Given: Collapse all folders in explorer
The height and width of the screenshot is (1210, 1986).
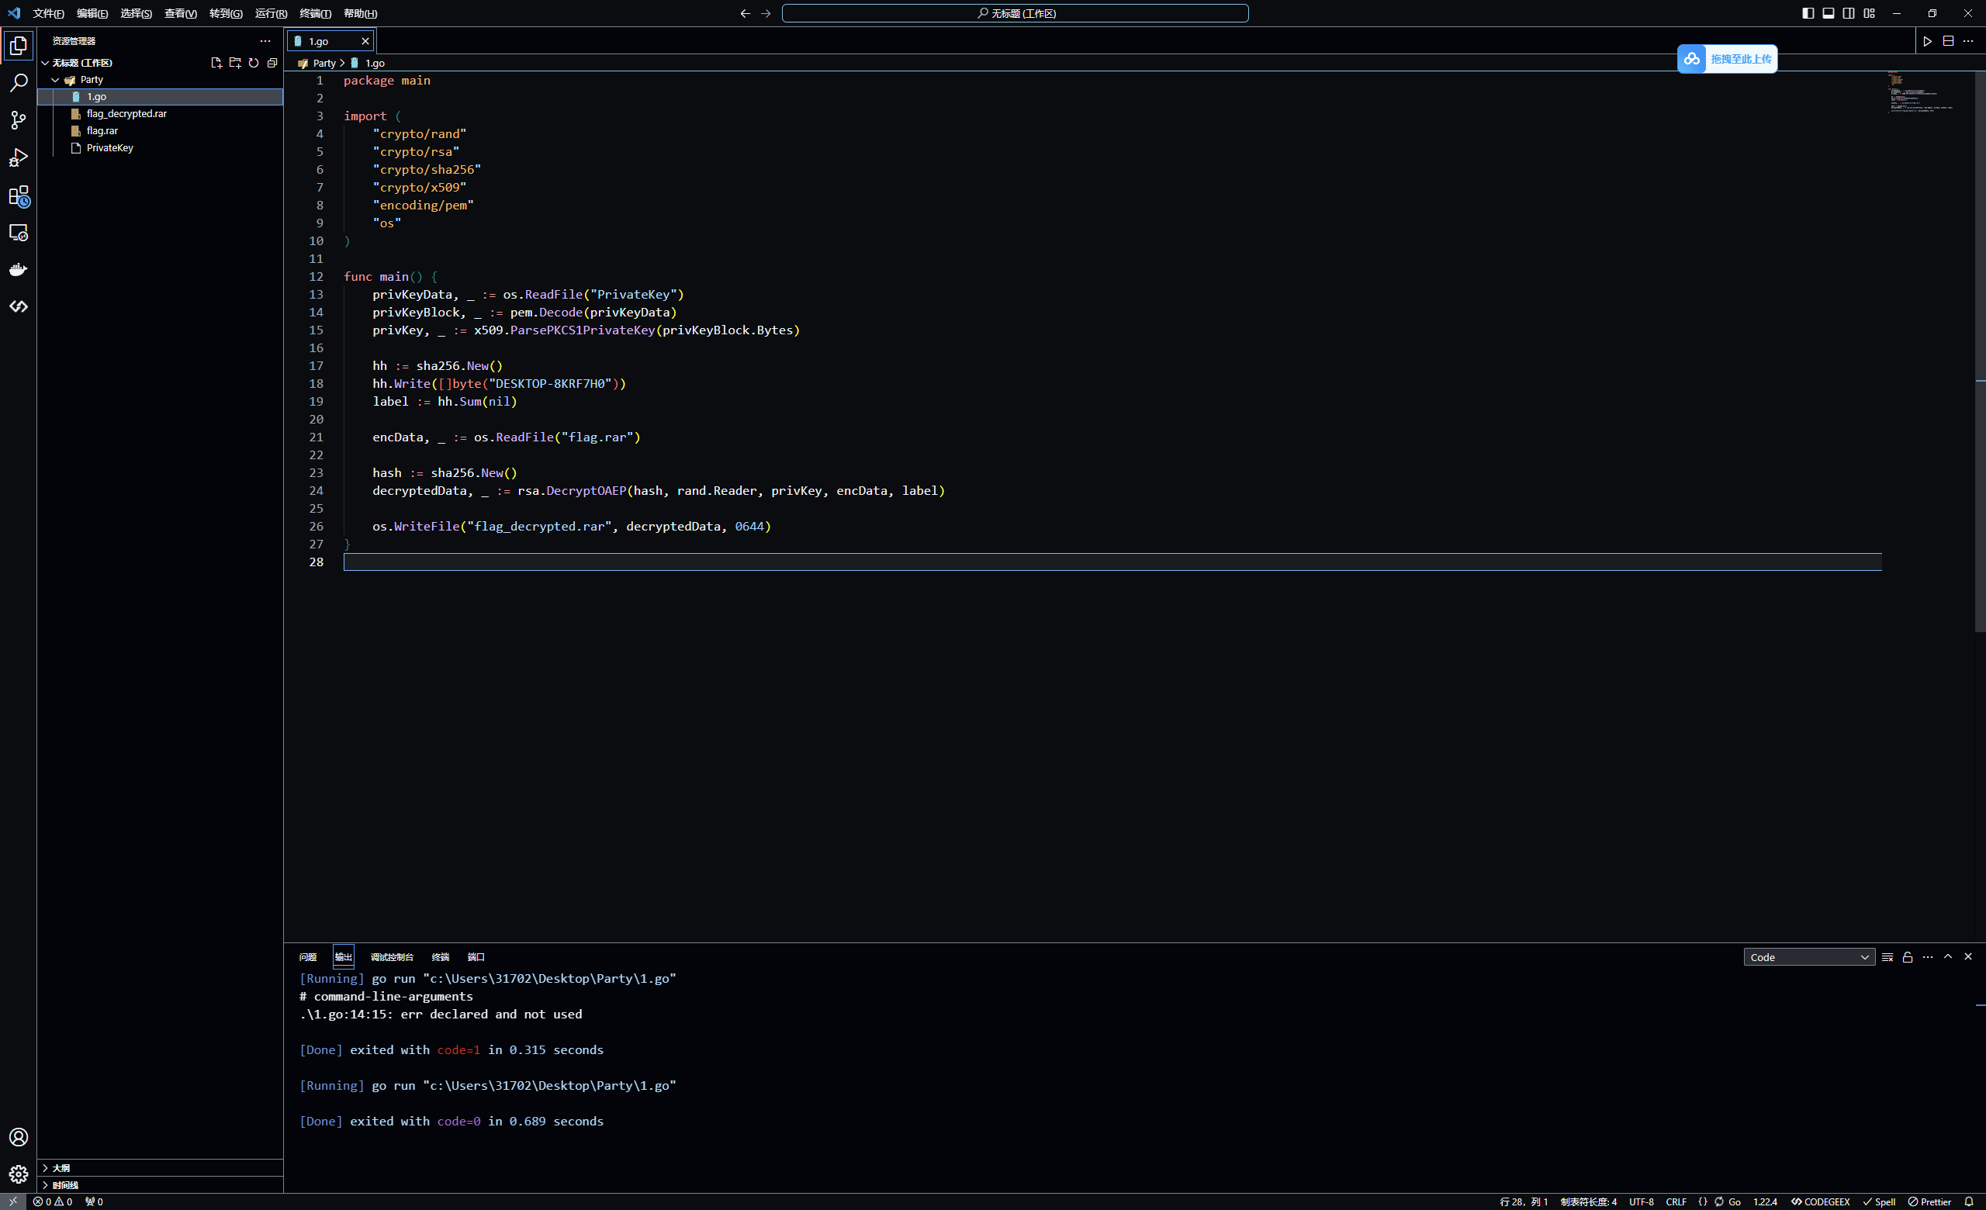Looking at the screenshot, I should pos(272,63).
